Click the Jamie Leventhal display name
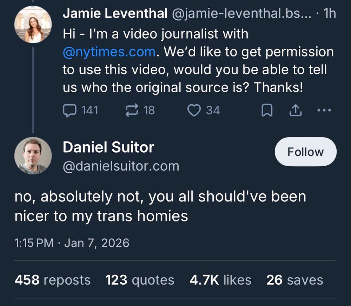 tap(115, 13)
